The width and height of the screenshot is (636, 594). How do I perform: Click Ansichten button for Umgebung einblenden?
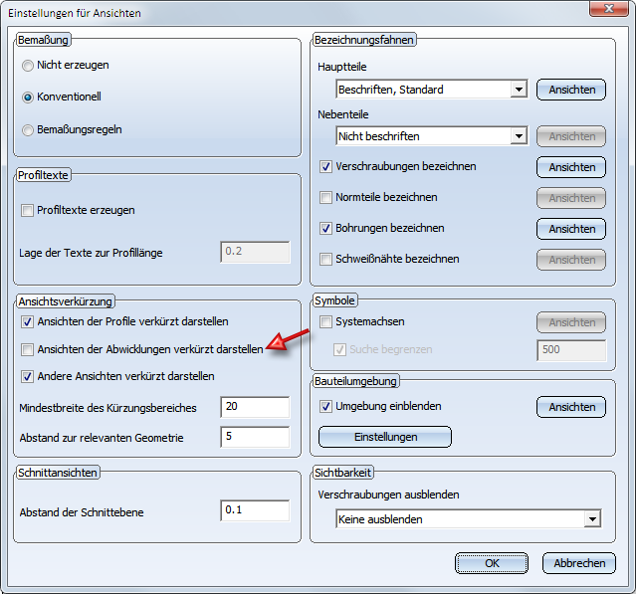coord(571,407)
